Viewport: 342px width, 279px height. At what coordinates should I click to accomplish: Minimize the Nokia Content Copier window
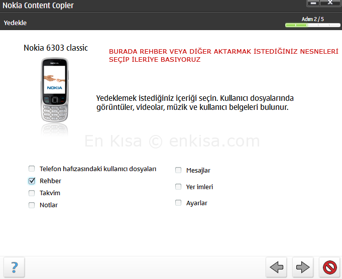313,3
